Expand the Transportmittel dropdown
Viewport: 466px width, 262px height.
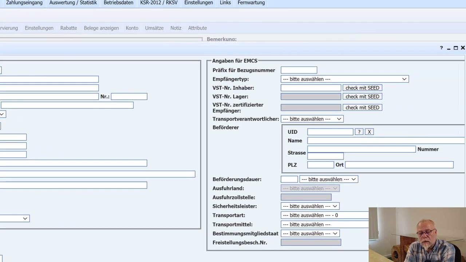(325, 225)
